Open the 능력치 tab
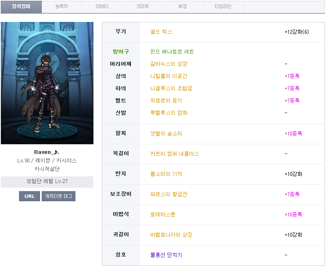Screen dimensions: 333x278 pos(61,7)
